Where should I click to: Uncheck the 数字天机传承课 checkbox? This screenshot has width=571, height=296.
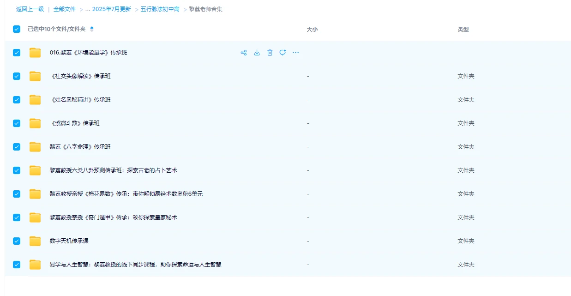point(17,241)
